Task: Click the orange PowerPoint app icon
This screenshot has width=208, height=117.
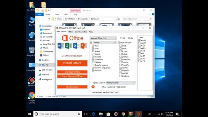Action: 84,46
